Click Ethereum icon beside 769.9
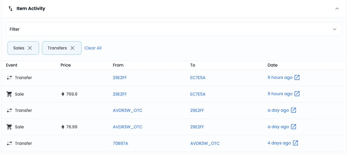348x154 pixels. coord(63,94)
